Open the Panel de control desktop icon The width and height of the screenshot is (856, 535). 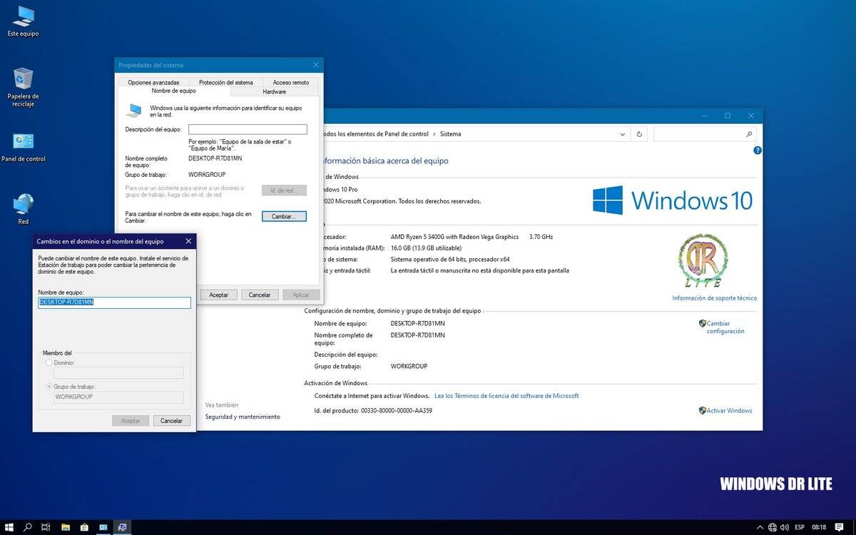coord(23,146)
